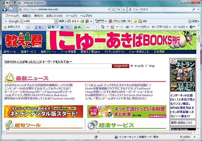Click the orange RSS feeds icon
The height and width of the screenshot is (141, 202).
[112, 27]
